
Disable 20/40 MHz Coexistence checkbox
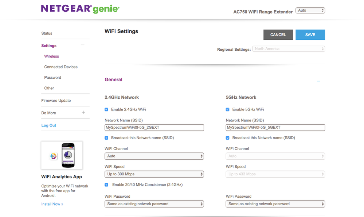coord(106,185)
